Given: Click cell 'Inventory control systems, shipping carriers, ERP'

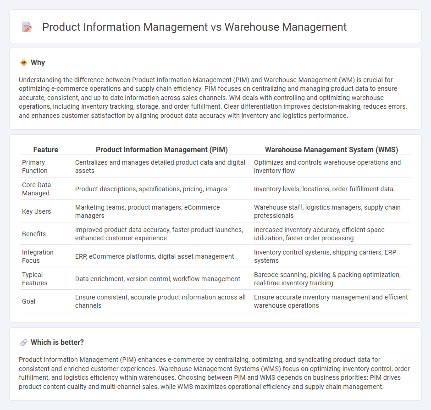Looking at the screenshot, I should 331,256.
